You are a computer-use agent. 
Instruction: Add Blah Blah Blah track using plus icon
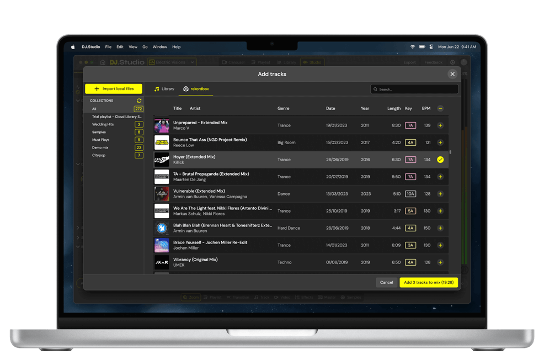click(440, 228)
